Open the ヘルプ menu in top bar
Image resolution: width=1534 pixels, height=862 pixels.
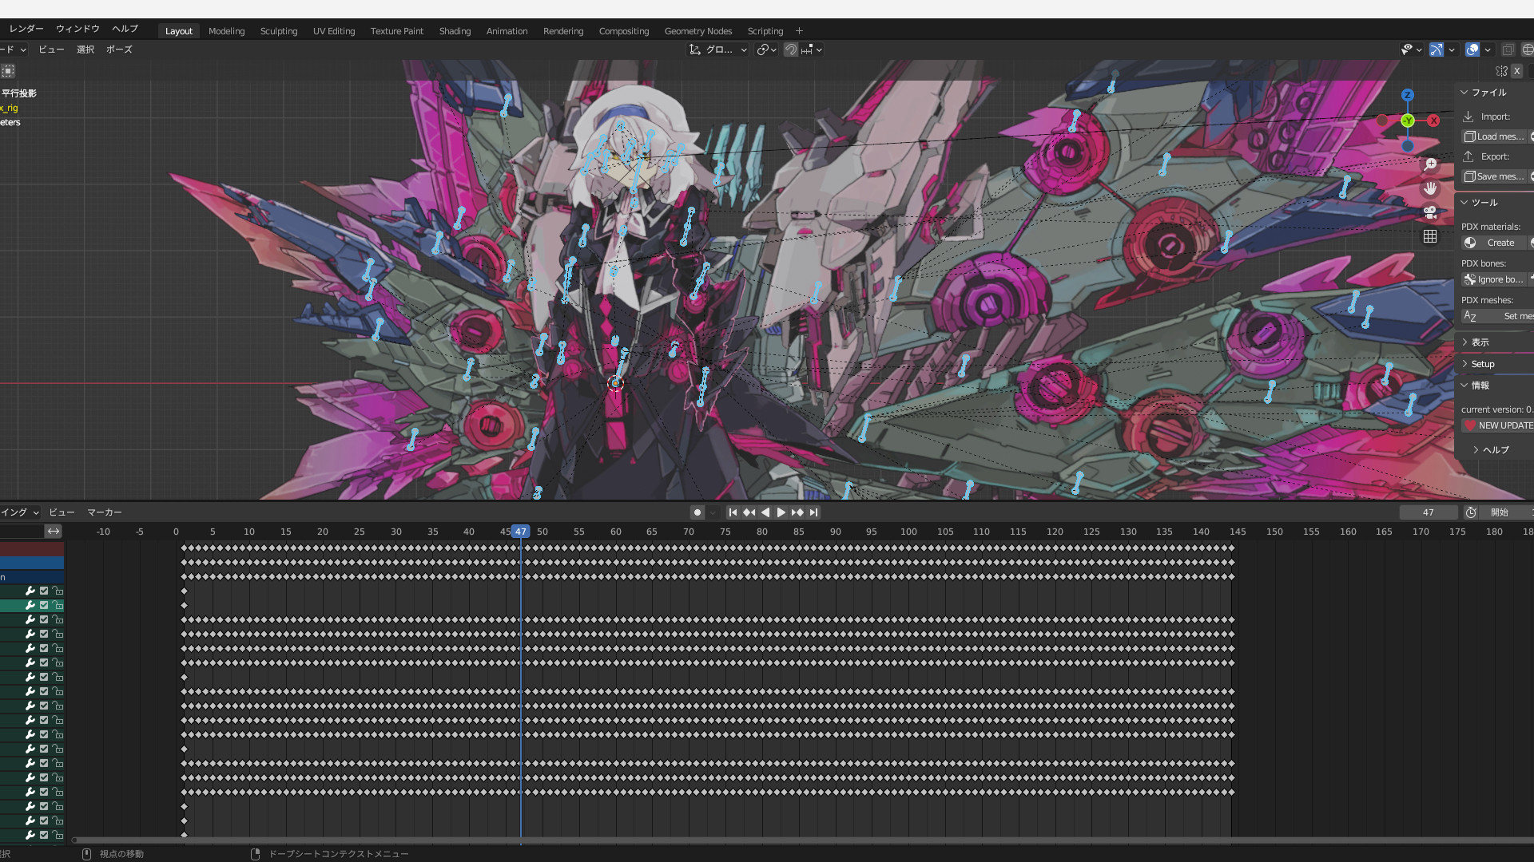(125, 29)
